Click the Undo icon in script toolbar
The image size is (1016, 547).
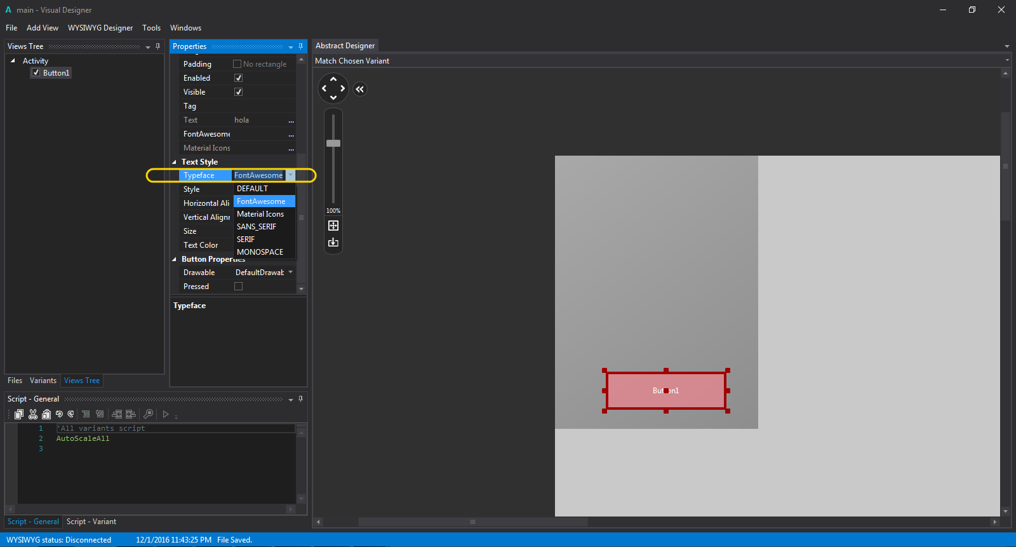point(59,414)
